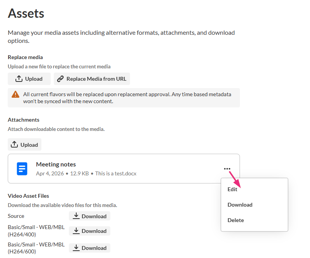Download the H264/400 video flavor
The width and height of the screenshot is (310, 258).
[89, 231]
